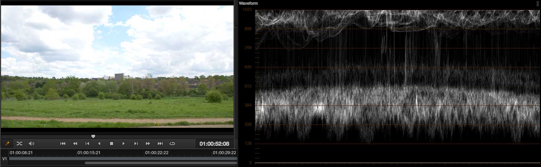
Task: Jump to the first frame
Action: click(63, 144)
